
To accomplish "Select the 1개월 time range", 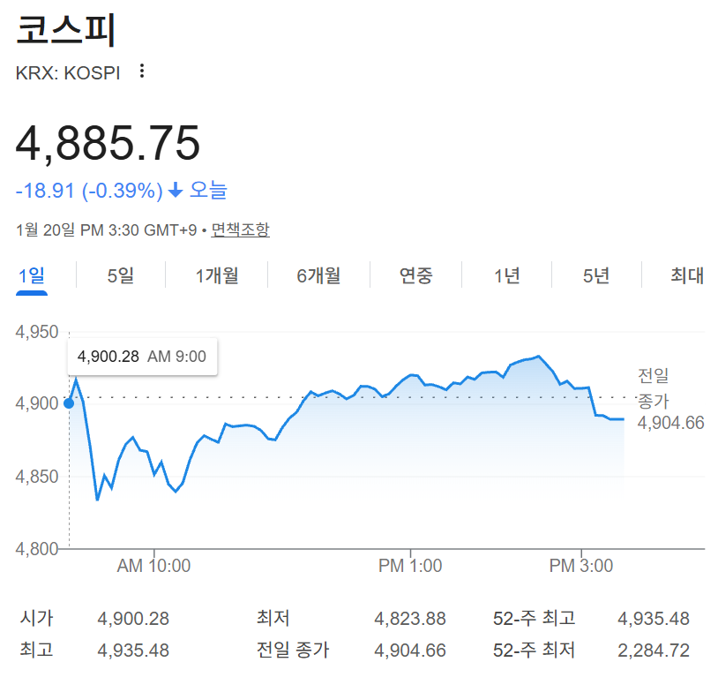I will click(215, 276).
